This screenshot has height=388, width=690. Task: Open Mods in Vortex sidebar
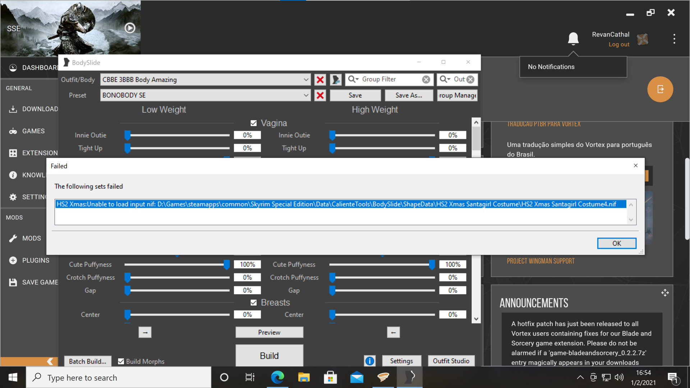(x=24, y=238)
